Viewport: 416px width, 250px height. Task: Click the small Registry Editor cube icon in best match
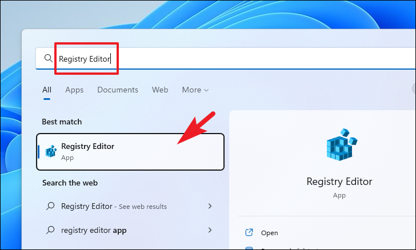pos(51,151)
